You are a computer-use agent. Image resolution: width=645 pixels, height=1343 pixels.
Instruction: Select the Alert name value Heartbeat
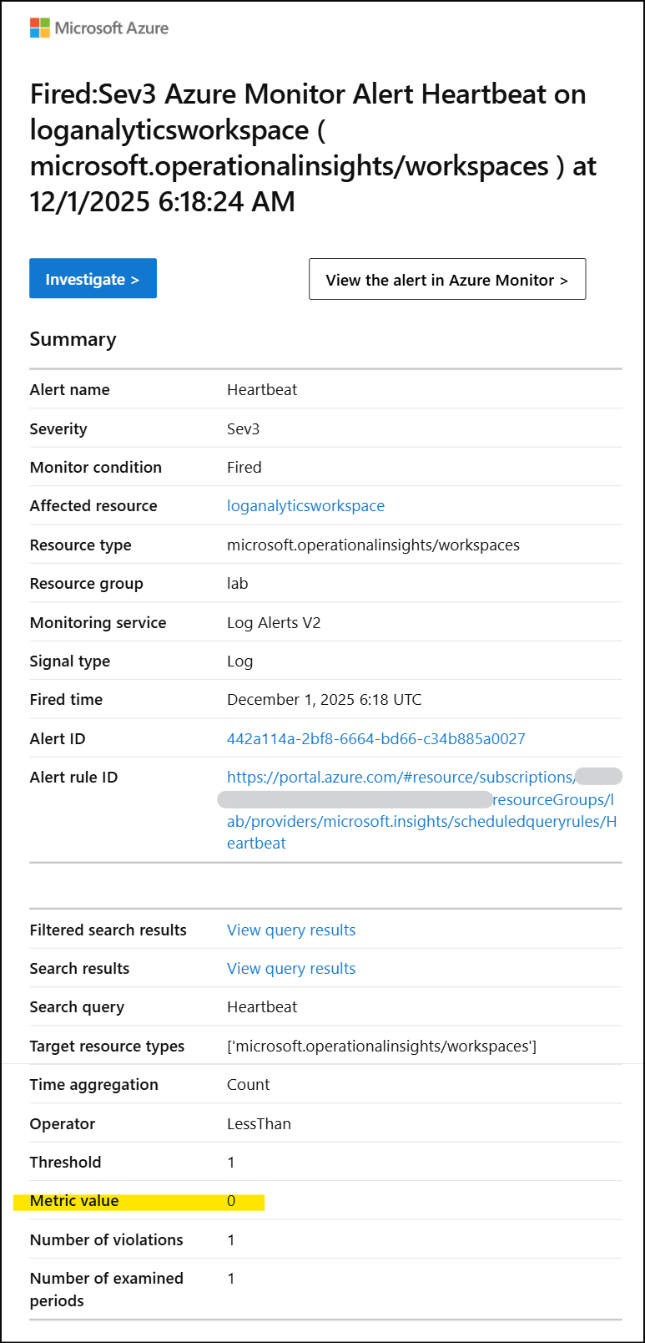coord(262,390)
